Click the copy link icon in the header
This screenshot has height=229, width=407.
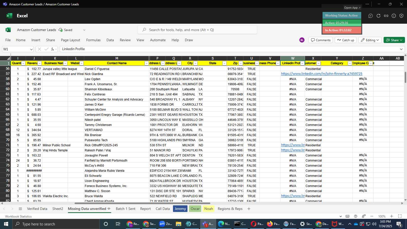coord(386,16)
